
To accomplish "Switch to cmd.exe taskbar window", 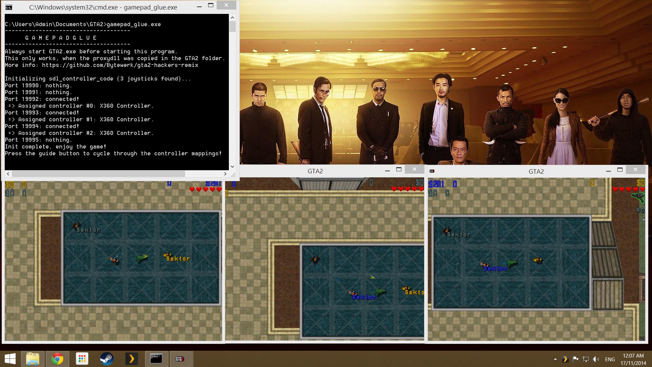I will coord(156,359).
